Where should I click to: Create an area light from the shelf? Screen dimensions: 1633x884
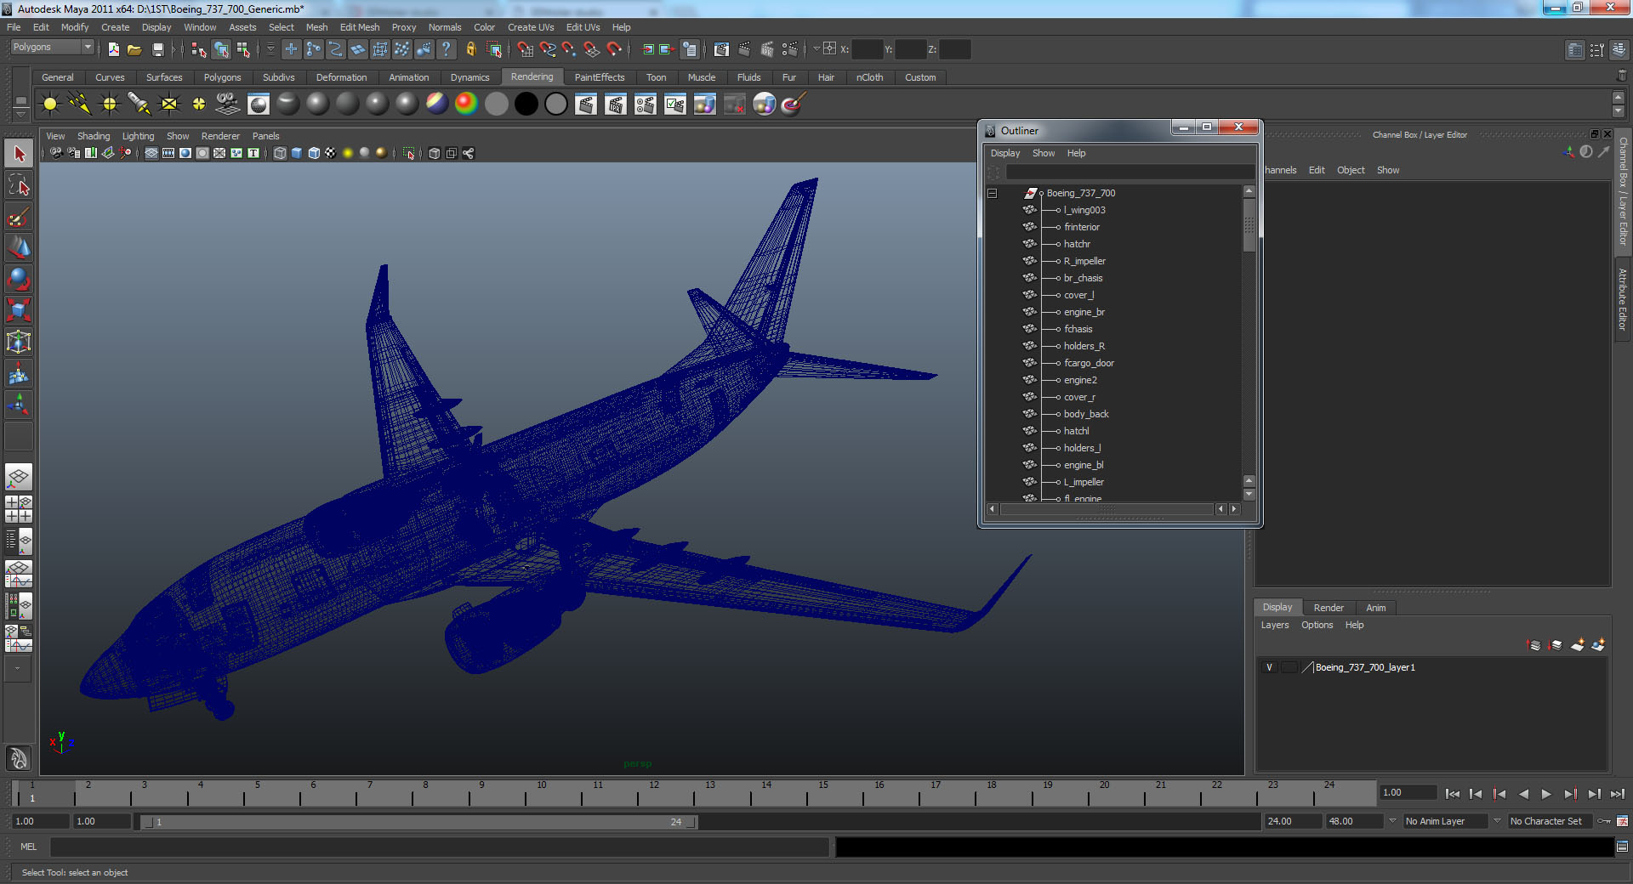point(169,104)
